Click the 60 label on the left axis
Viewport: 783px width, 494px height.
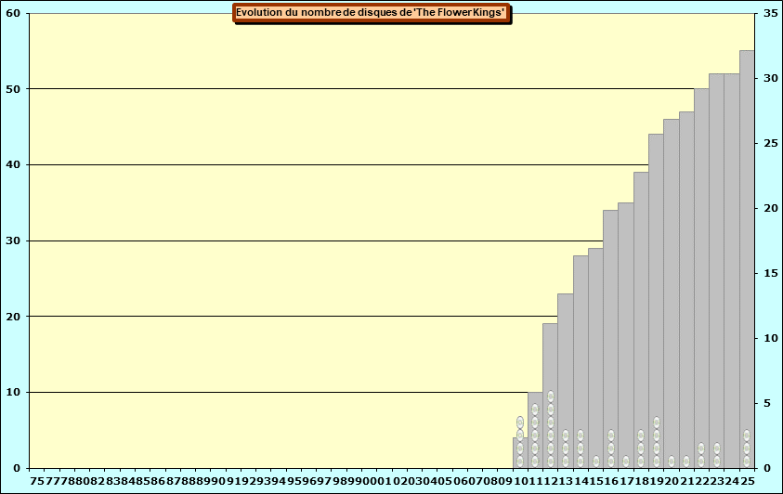coord(13,13)
